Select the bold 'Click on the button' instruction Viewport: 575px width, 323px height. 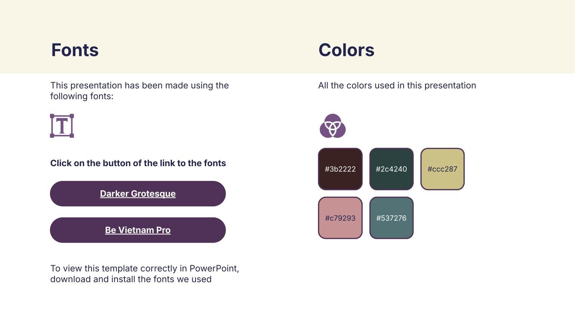(x=138, y=163)
